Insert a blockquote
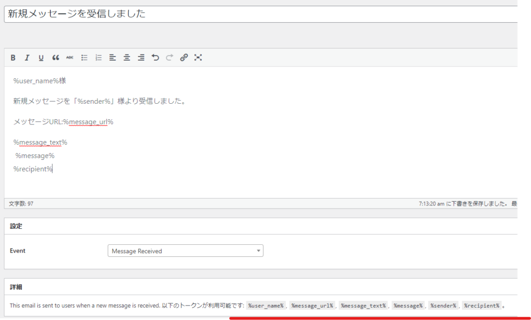This screenshot has height=320, width=531. pos(55,58)
